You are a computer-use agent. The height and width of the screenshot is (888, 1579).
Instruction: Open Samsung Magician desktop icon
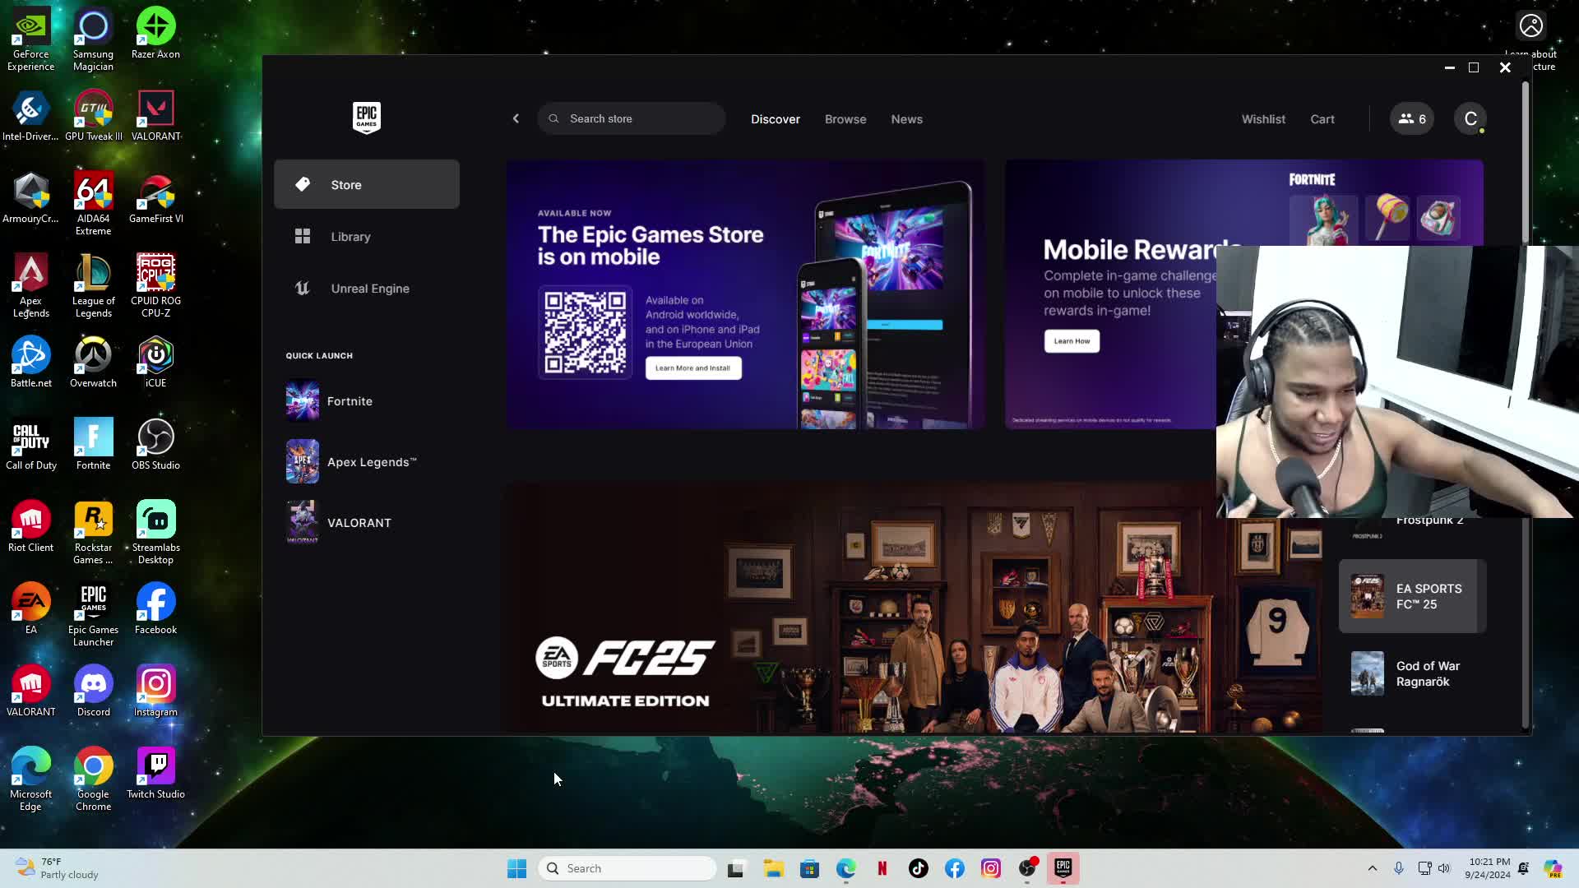[x=93, y=39]
